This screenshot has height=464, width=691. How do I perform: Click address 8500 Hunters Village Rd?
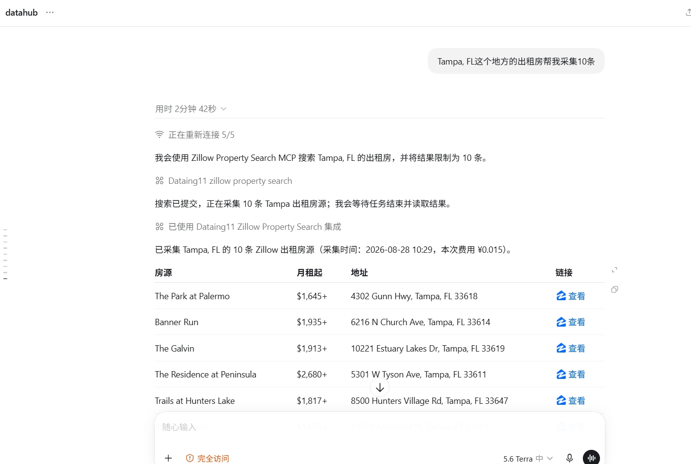[x=429, y=400]
